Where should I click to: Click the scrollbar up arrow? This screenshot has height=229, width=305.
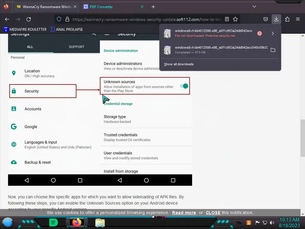[303, 36]
